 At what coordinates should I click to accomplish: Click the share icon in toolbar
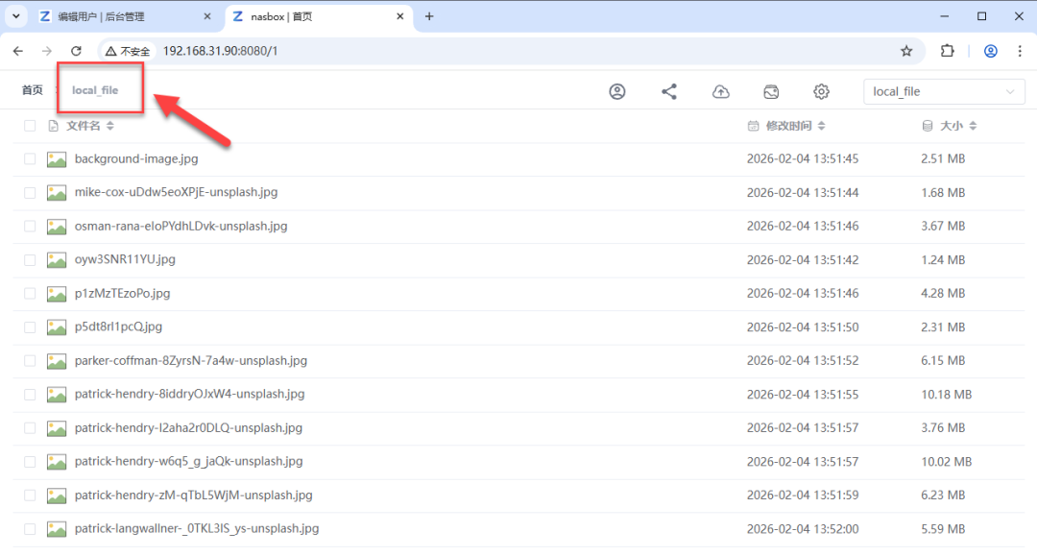pyautogui.click(x=668, y=91)
